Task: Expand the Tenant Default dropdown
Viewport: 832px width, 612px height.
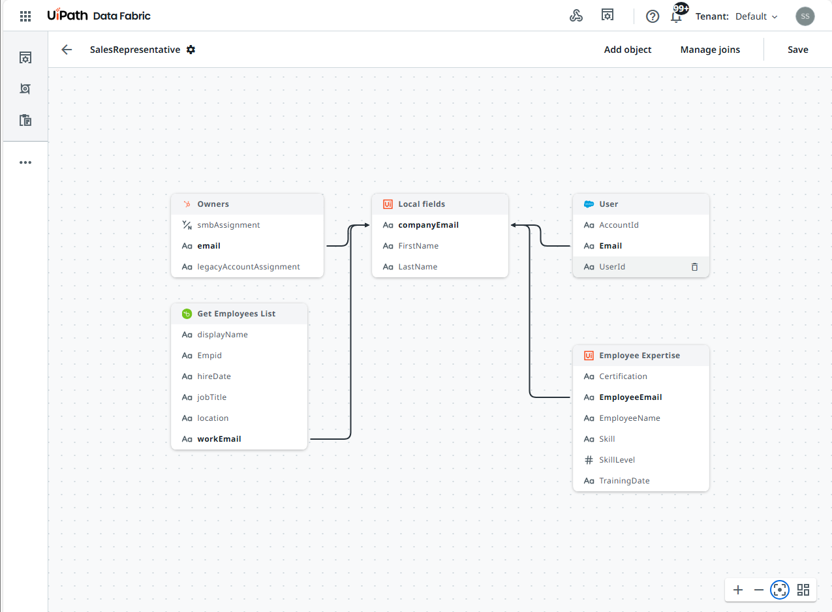Action: point(737,16)
